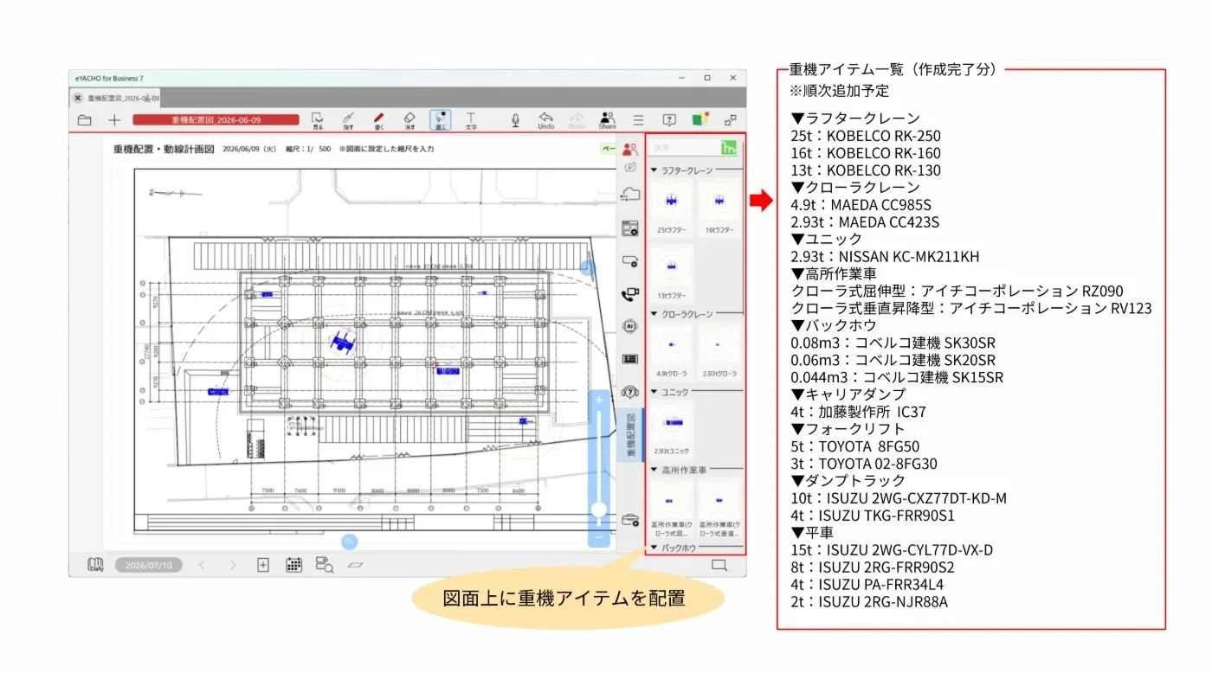This screenshot has height=673, width=1212.
Task: Click the scale value field 500
Action: [325, 149]
